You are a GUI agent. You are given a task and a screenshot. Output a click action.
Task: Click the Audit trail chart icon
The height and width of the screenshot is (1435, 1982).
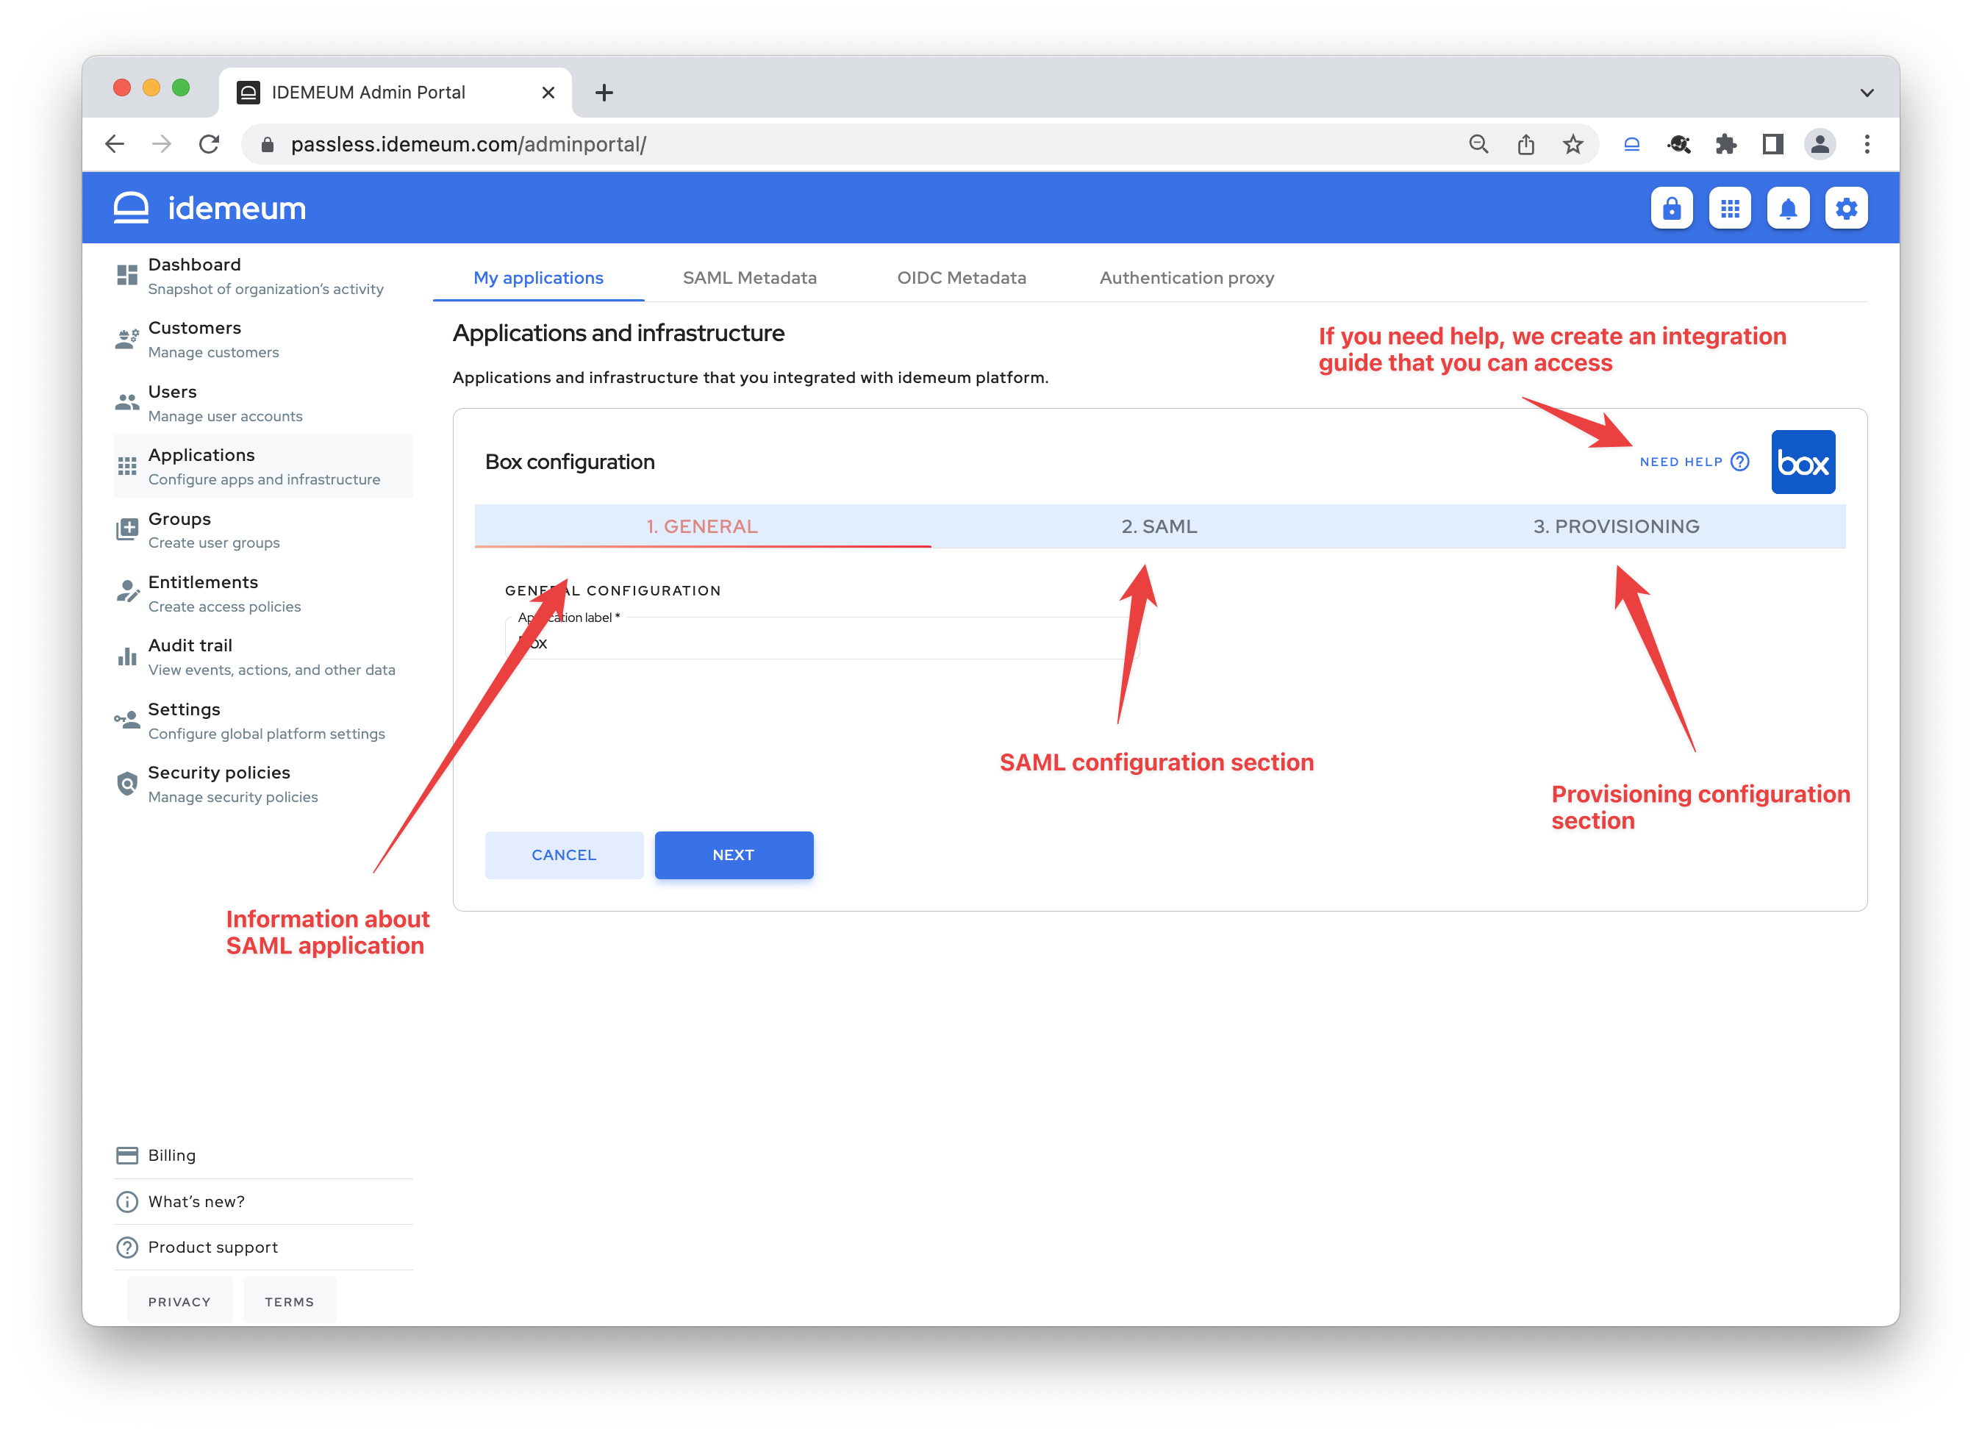click(128, 656)
